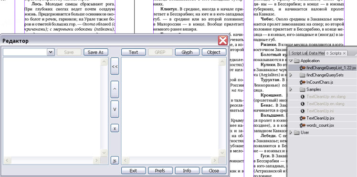Click the disabled Save button
The image size is (357, 177).
tap(69, 52)
